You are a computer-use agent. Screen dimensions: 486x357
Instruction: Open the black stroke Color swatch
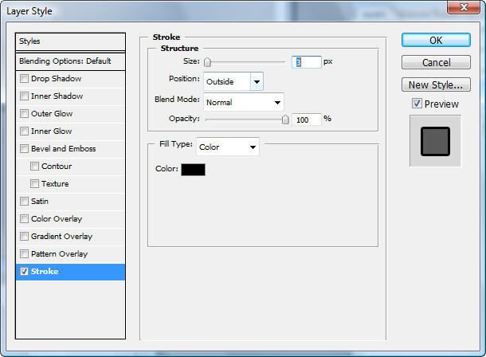click(193, 170)
